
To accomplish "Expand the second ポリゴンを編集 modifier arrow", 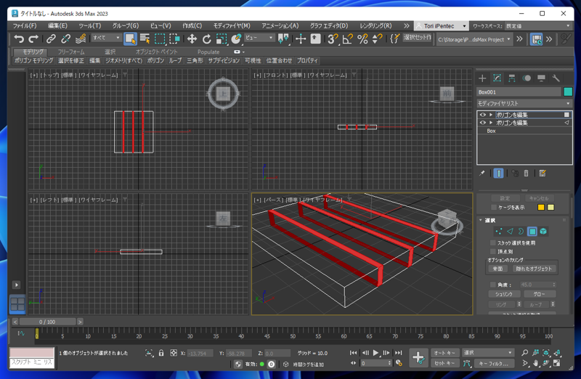I will pyautogui.click(x=491, y=123).
